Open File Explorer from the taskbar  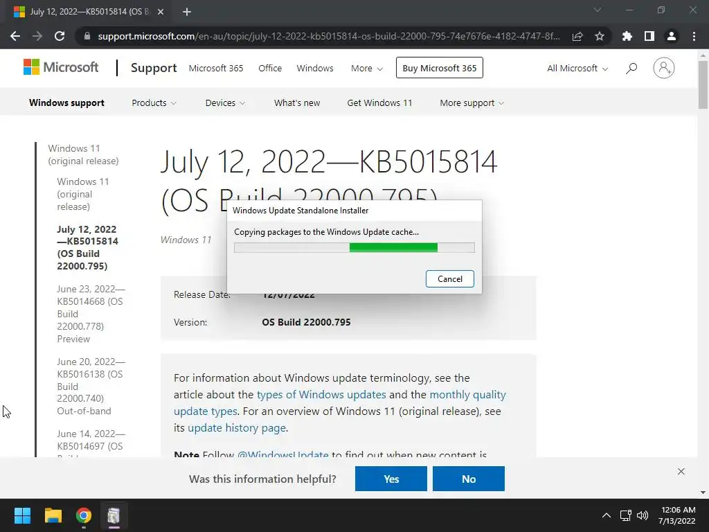53,515
